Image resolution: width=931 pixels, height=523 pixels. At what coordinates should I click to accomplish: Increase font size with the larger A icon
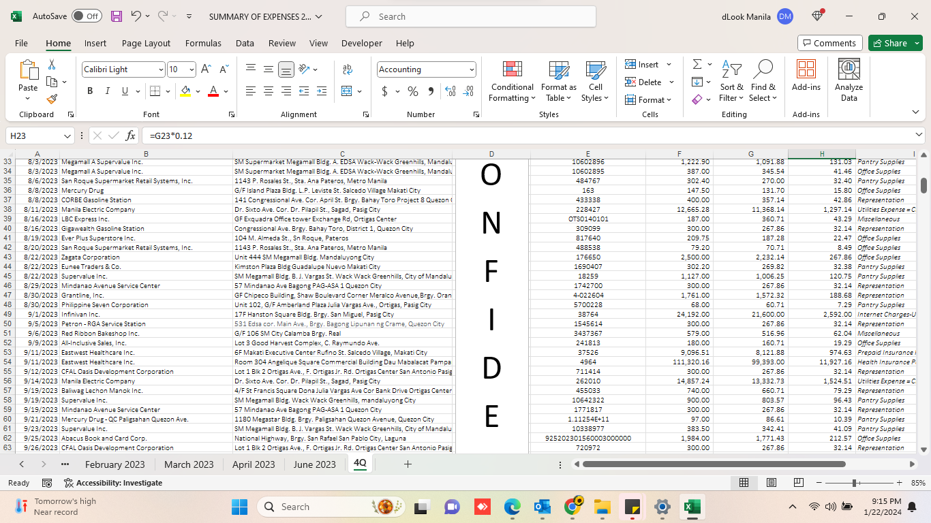point(207,69)
